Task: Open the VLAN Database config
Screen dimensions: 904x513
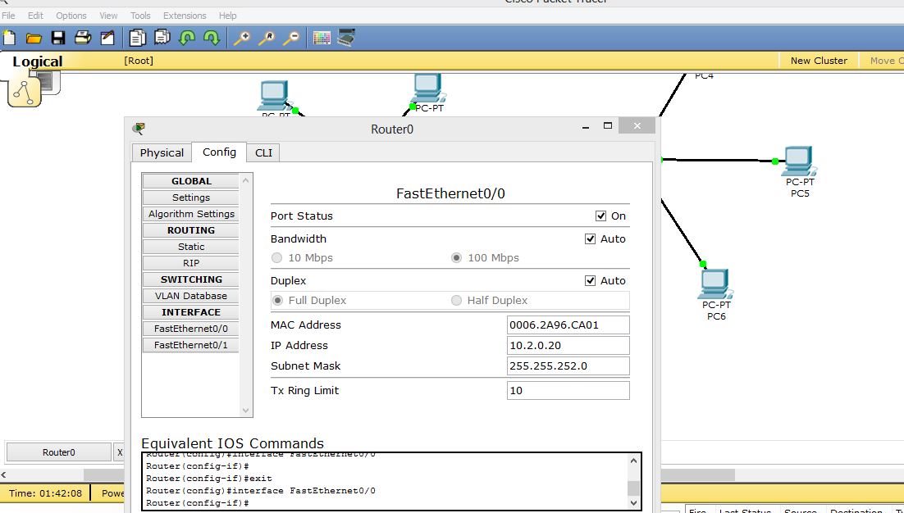Action: pyautogui.click(x=191, y=296)
